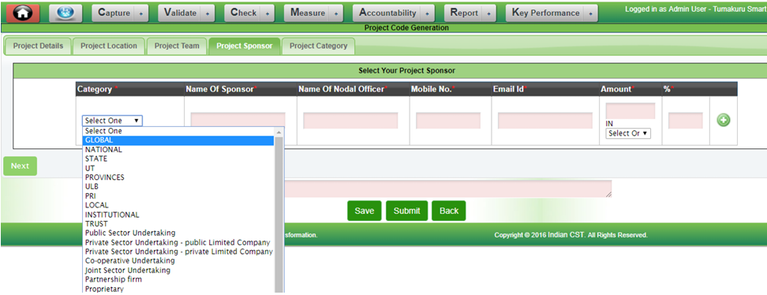Click the Submit button
Screen dimensions: 767x295
(406, 211)
